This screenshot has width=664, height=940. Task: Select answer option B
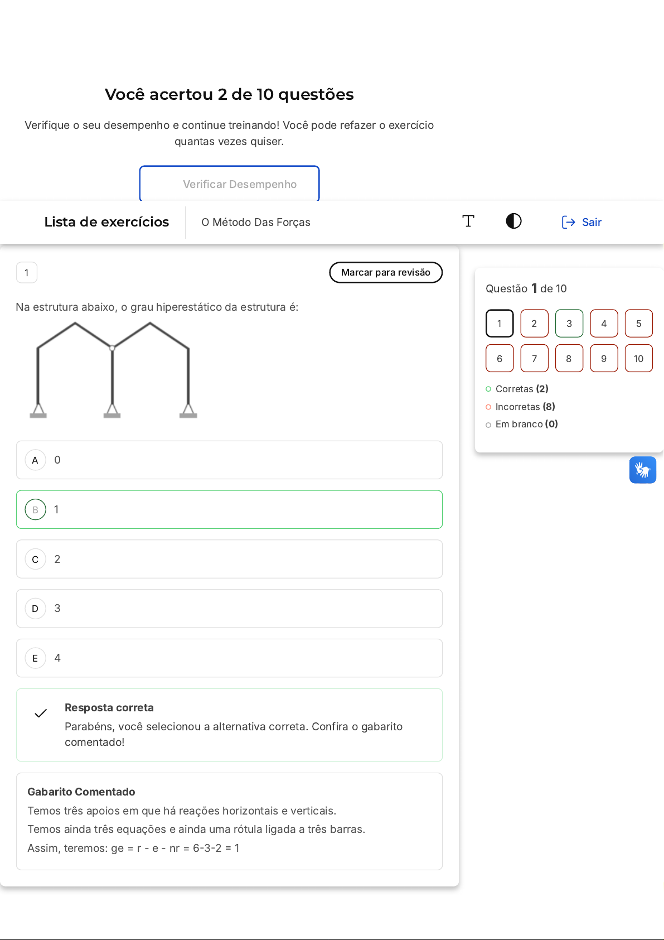pos(36,509)
